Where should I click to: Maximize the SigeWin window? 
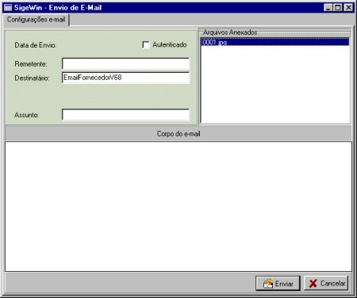[x=338, y=8]
